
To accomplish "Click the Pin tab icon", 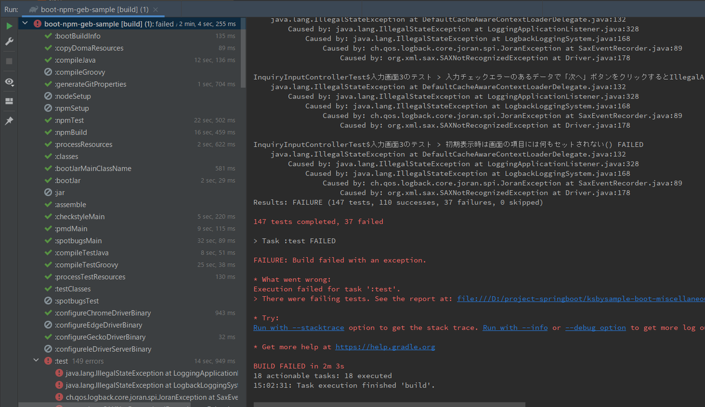I will [x=9, y=121].
